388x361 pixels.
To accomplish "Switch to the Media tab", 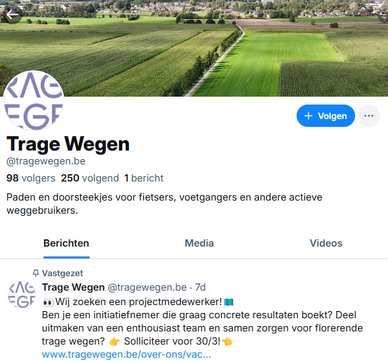I will click(x=199, y=243).
